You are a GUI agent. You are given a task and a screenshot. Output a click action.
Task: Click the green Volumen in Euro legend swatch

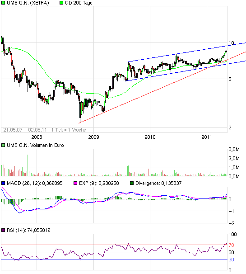click(x=3, y=145)
